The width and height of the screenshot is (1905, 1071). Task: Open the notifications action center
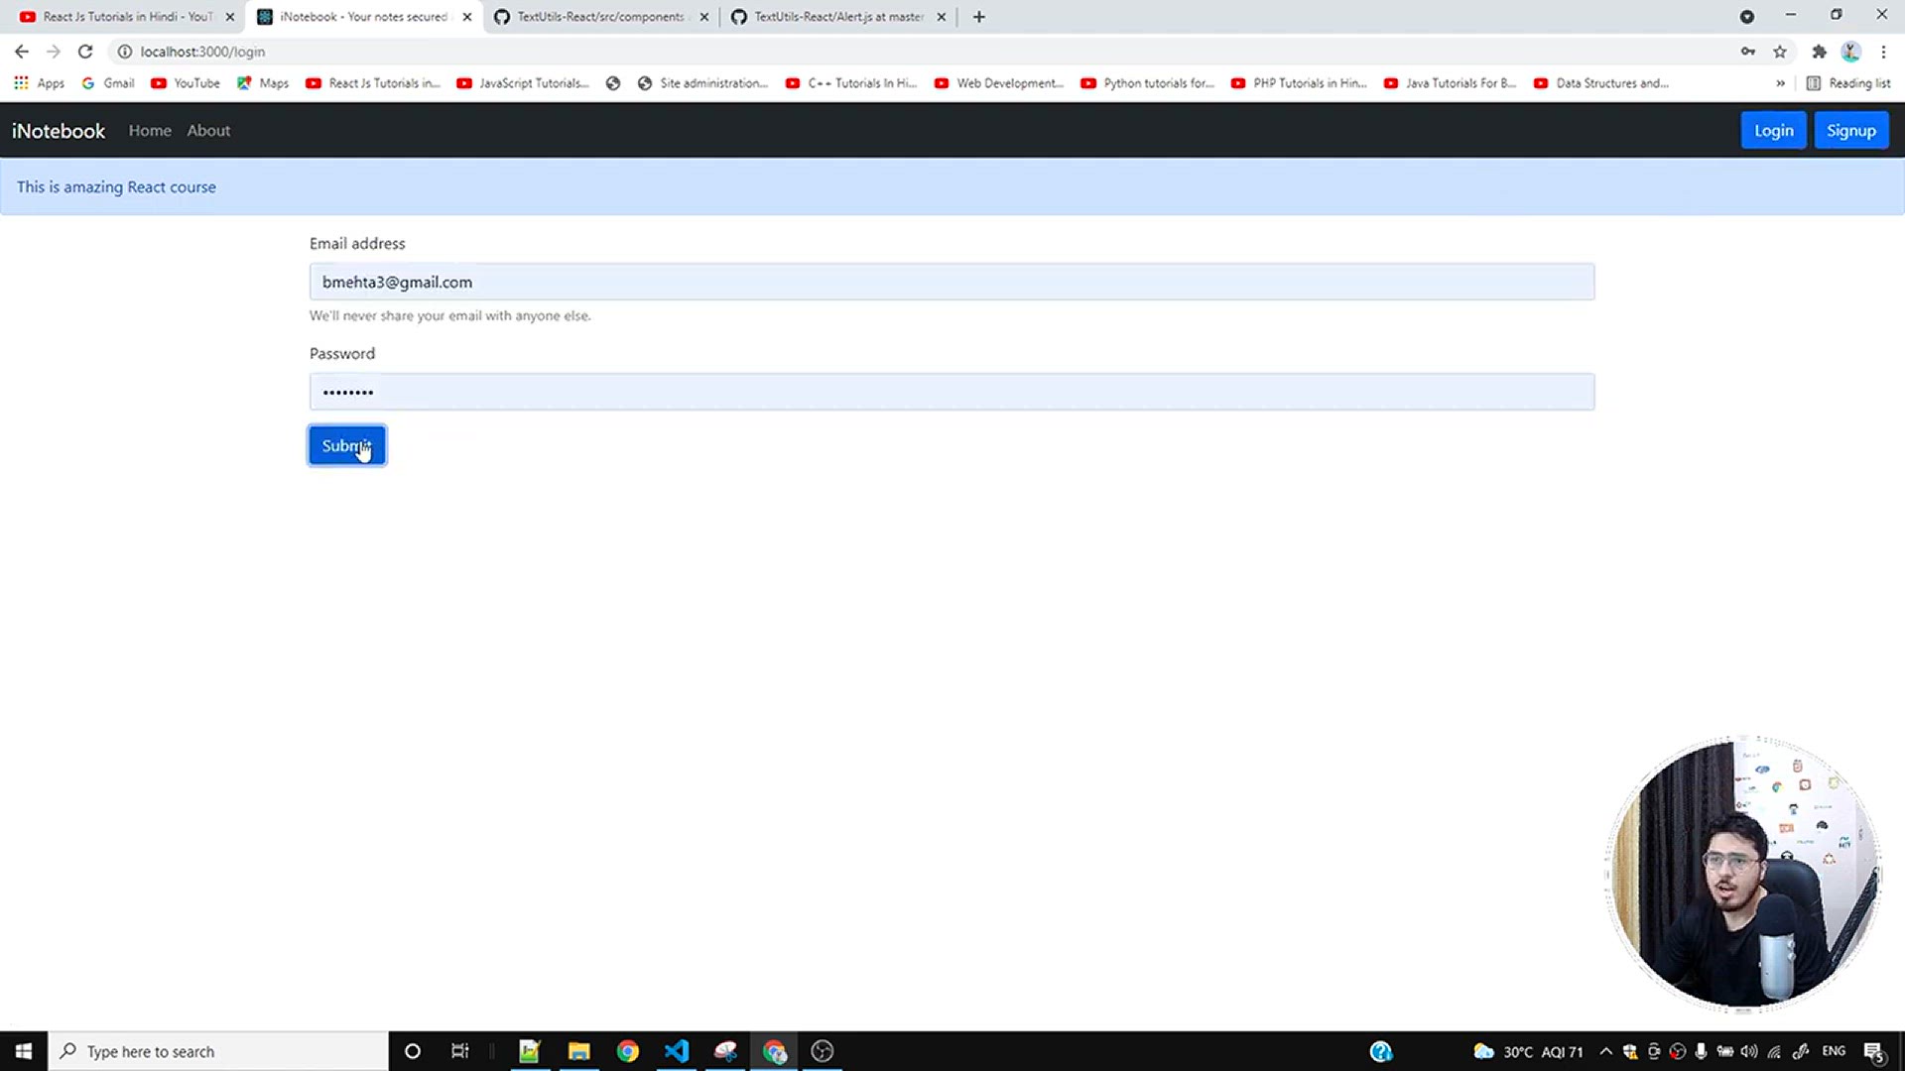(x=1874, y=1051)
